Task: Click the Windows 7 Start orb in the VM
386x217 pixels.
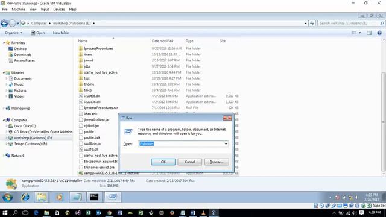Action: tap(7, 197)
